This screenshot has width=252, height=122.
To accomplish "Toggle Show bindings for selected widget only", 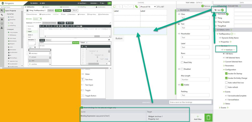I will pos(82,108).
